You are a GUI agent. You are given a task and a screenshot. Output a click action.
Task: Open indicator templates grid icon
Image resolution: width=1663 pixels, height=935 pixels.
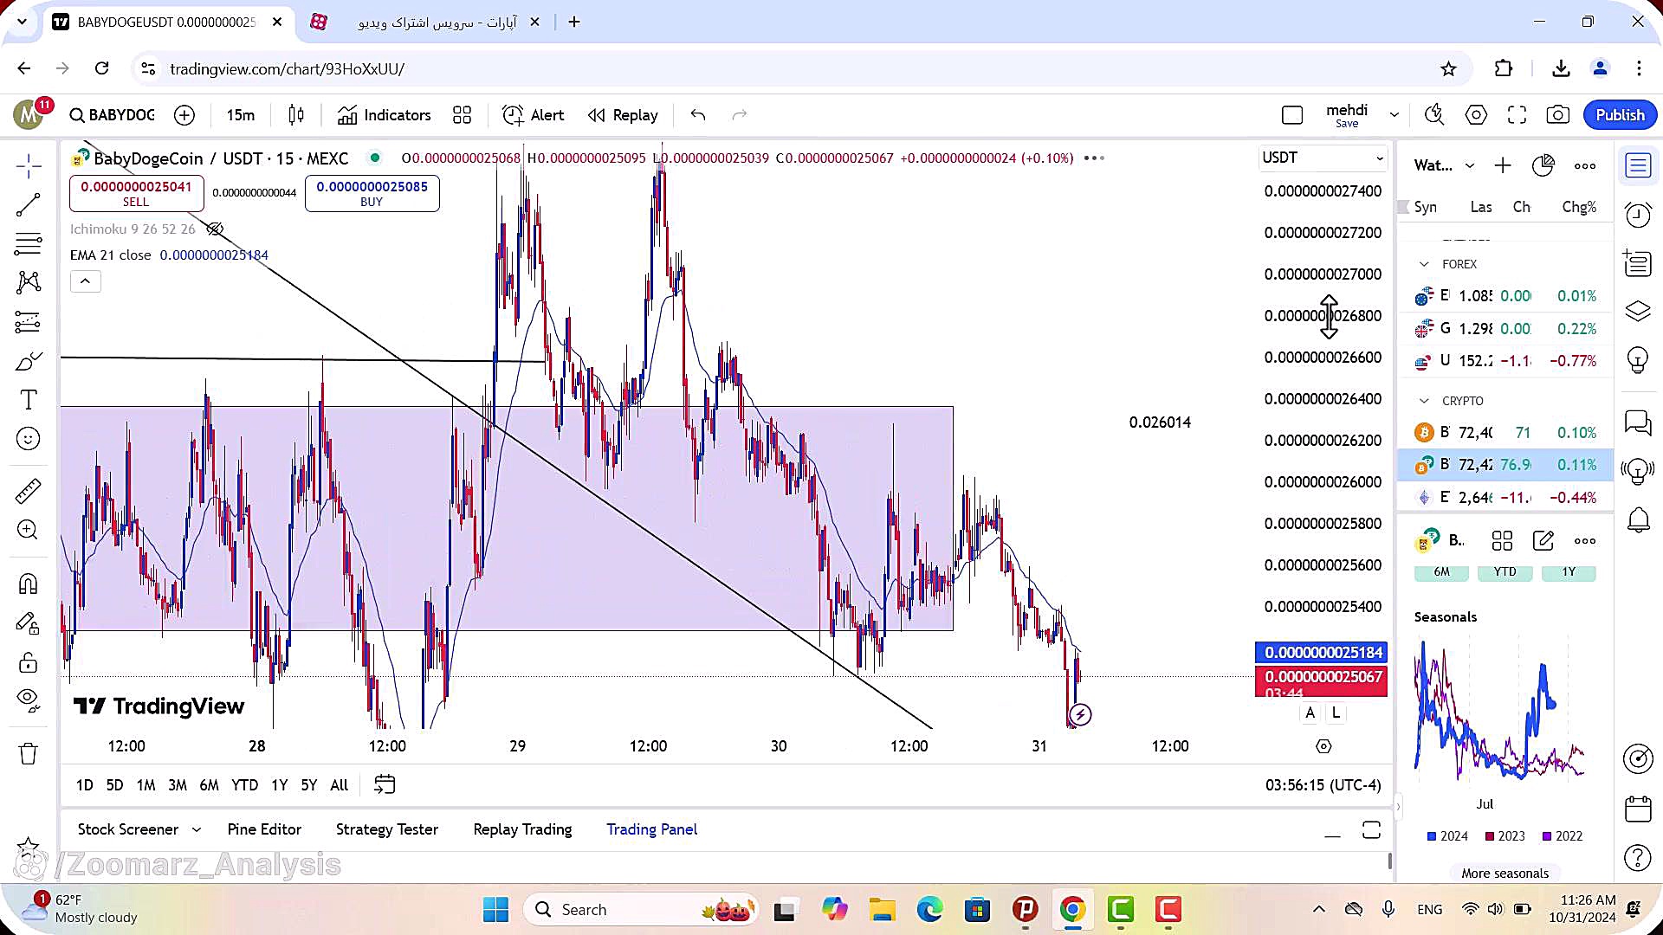click(463, 115)
